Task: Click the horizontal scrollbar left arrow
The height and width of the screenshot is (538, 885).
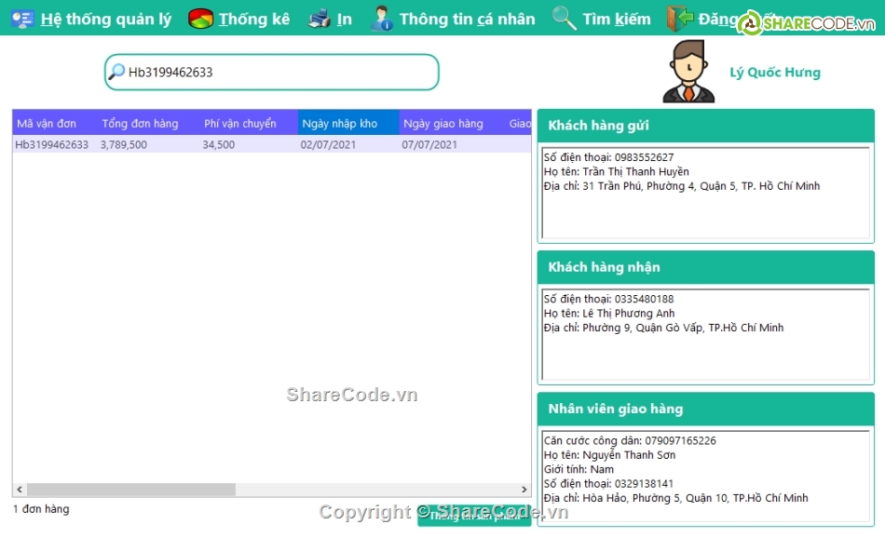Action: click(20, 490)
